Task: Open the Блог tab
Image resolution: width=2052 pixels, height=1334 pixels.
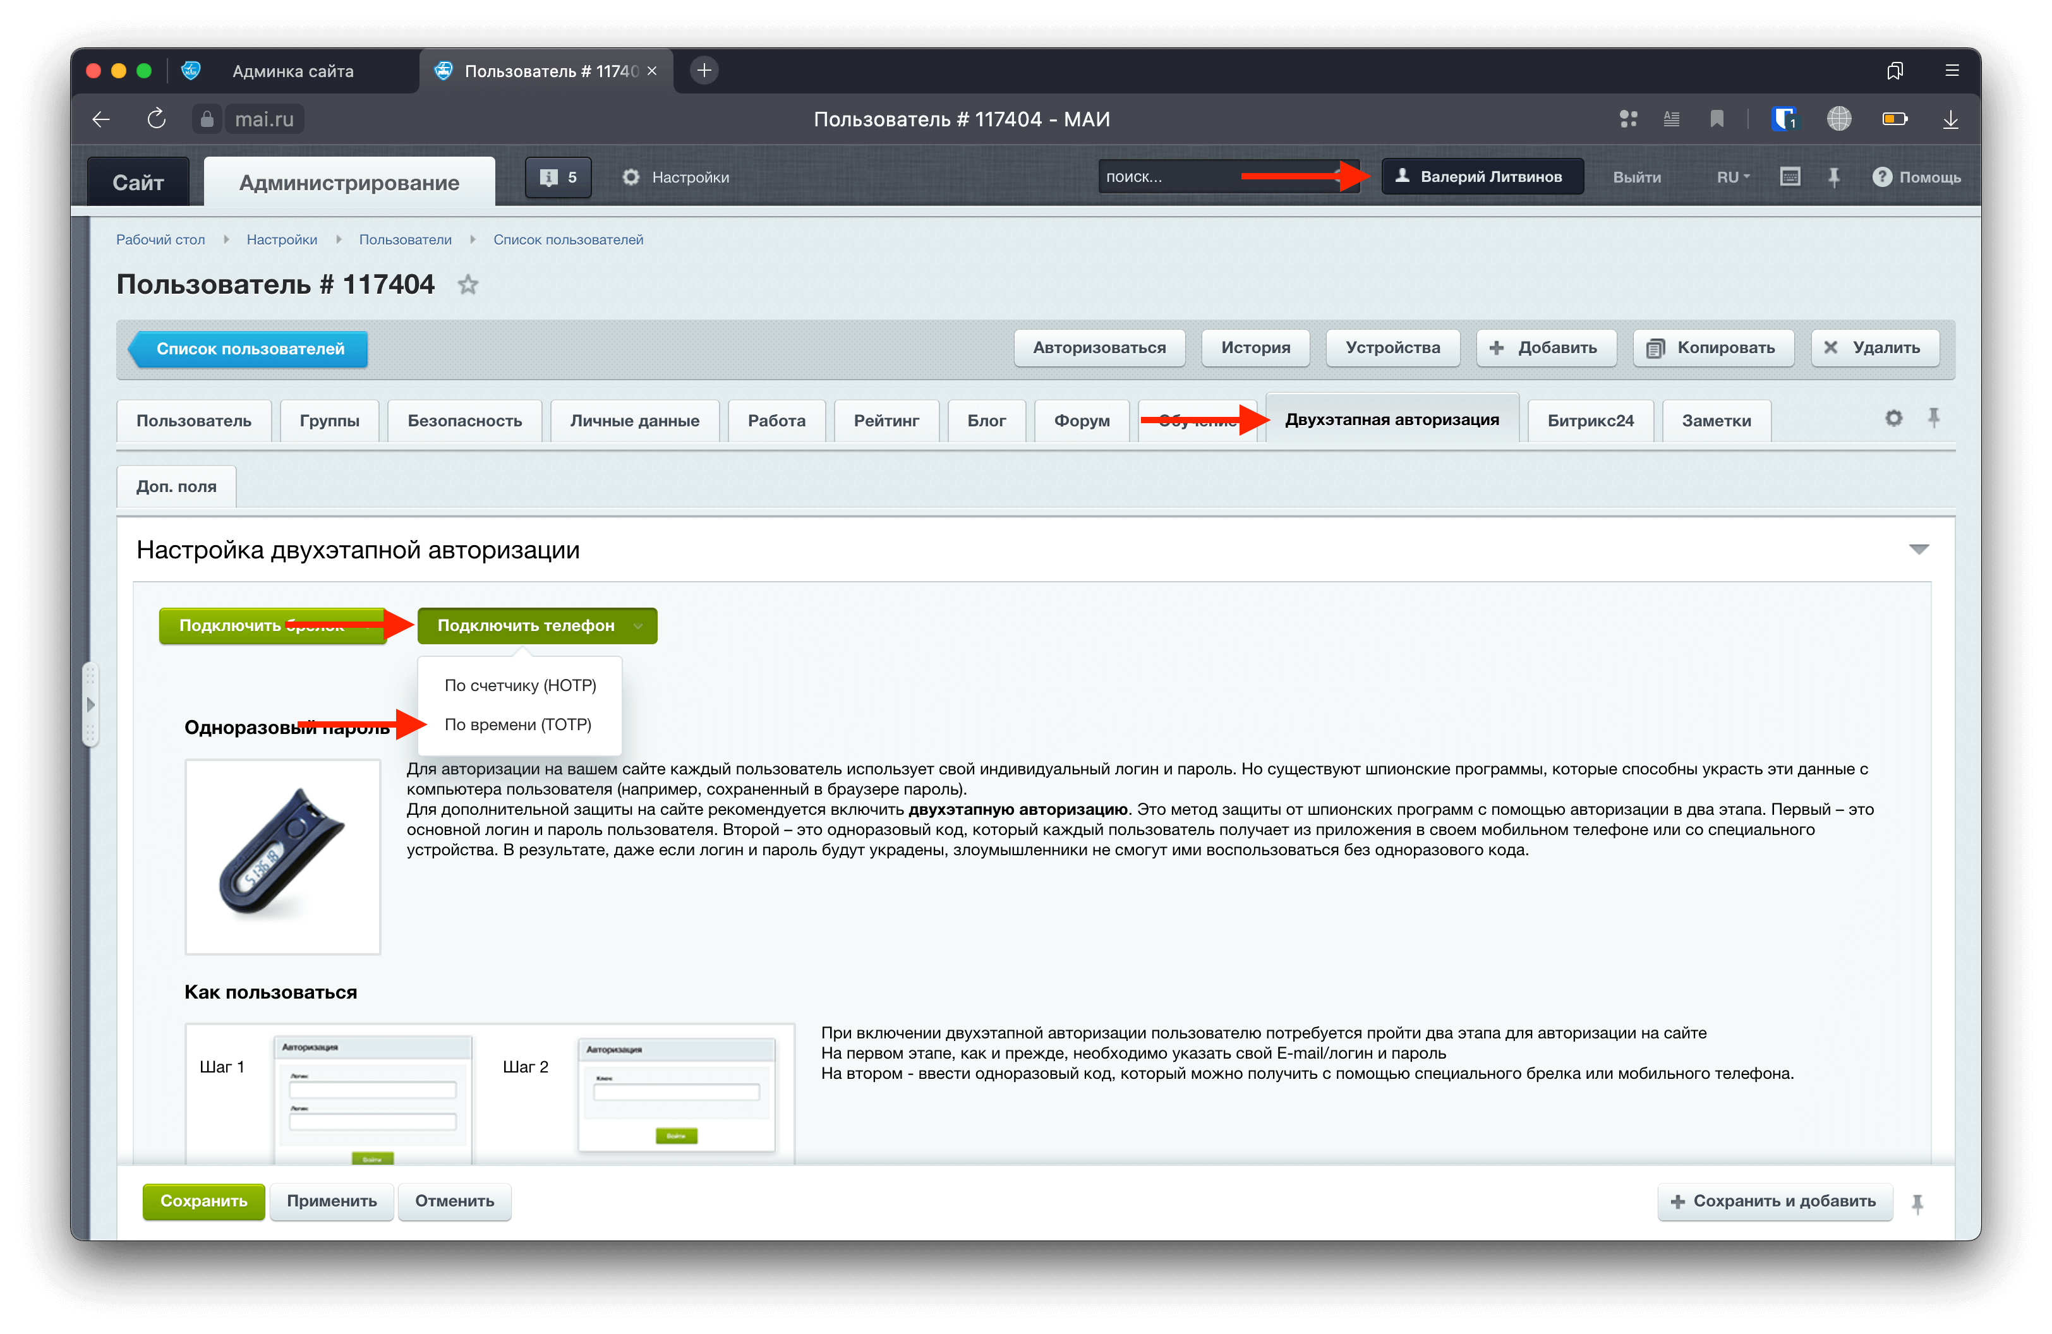Action: click(x=986, y=421)
